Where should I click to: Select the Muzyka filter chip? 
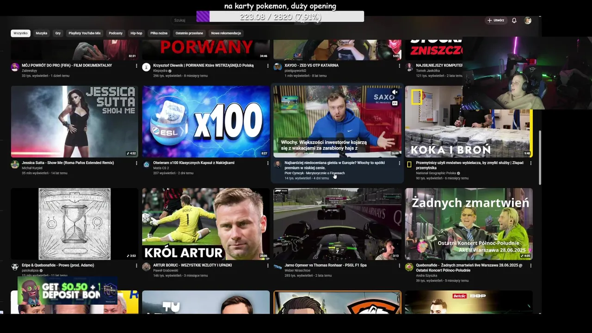42,33
